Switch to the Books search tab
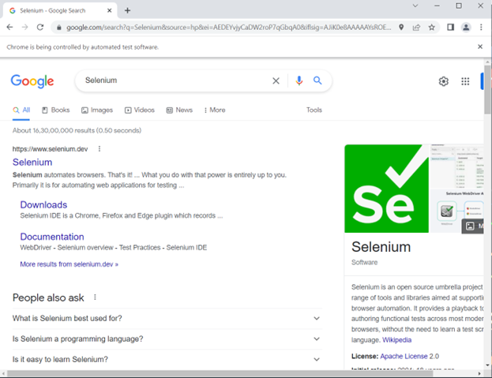Viewport: 492px width, 378px height. 56,110
